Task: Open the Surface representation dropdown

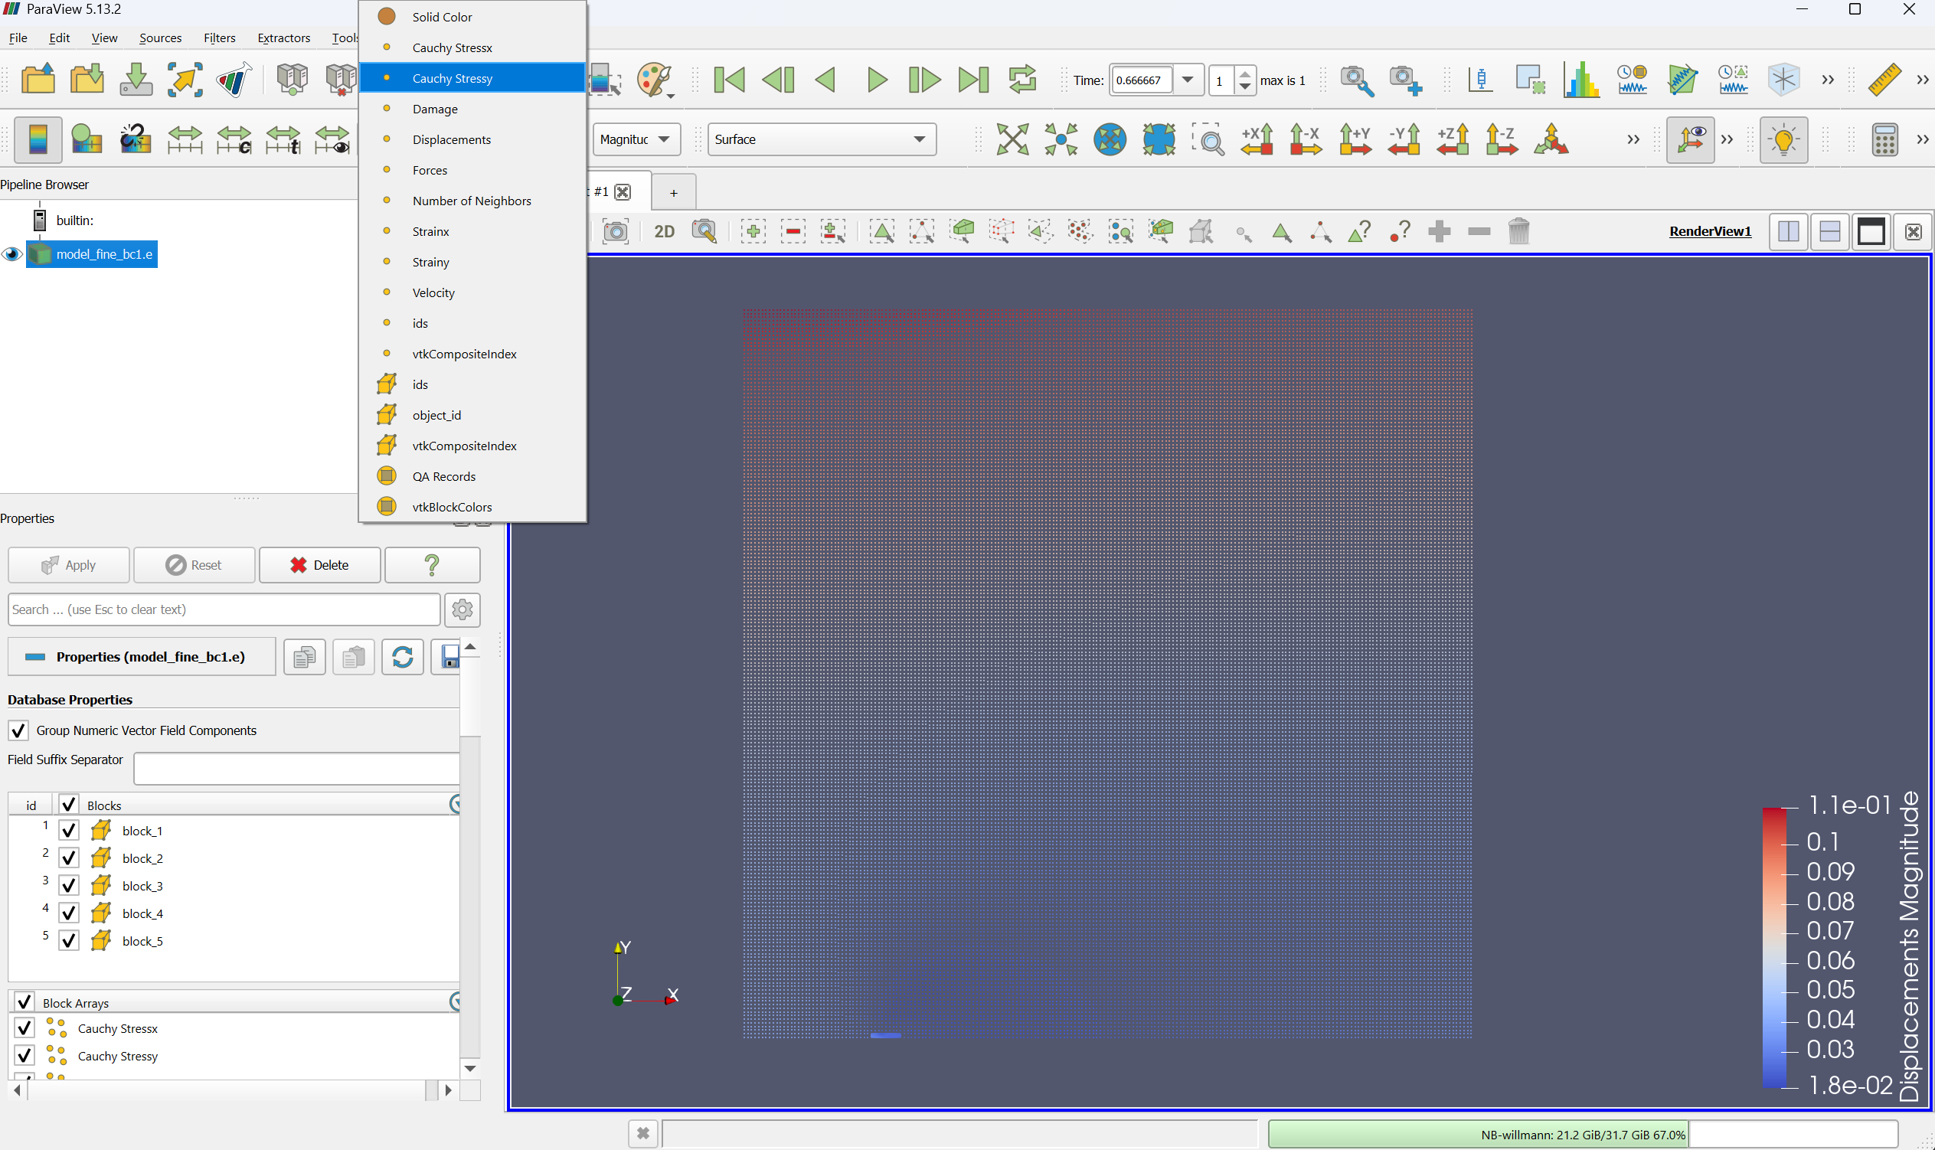Action: (821, 139)
